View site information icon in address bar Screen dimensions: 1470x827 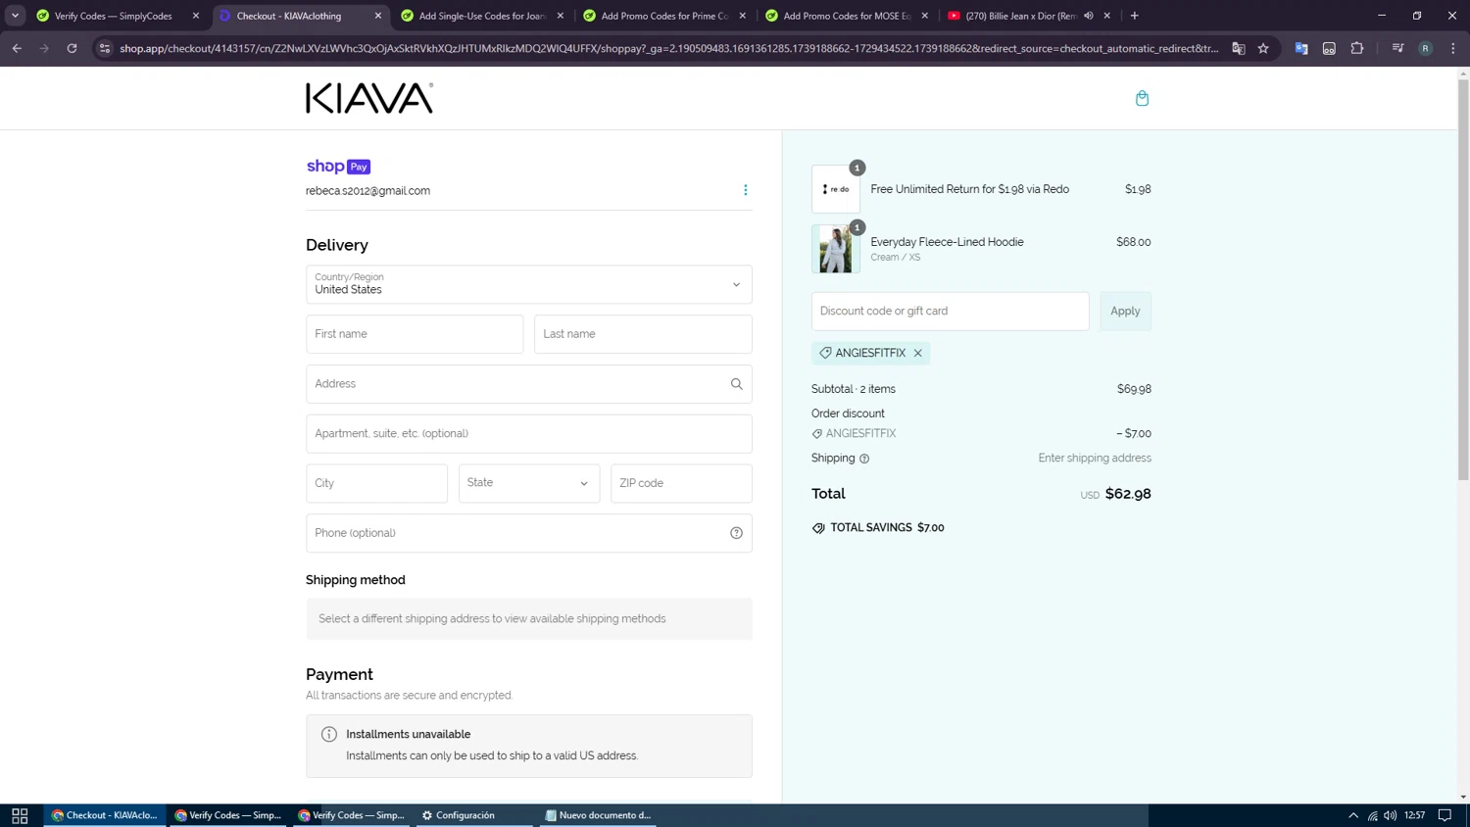(105, 48)
